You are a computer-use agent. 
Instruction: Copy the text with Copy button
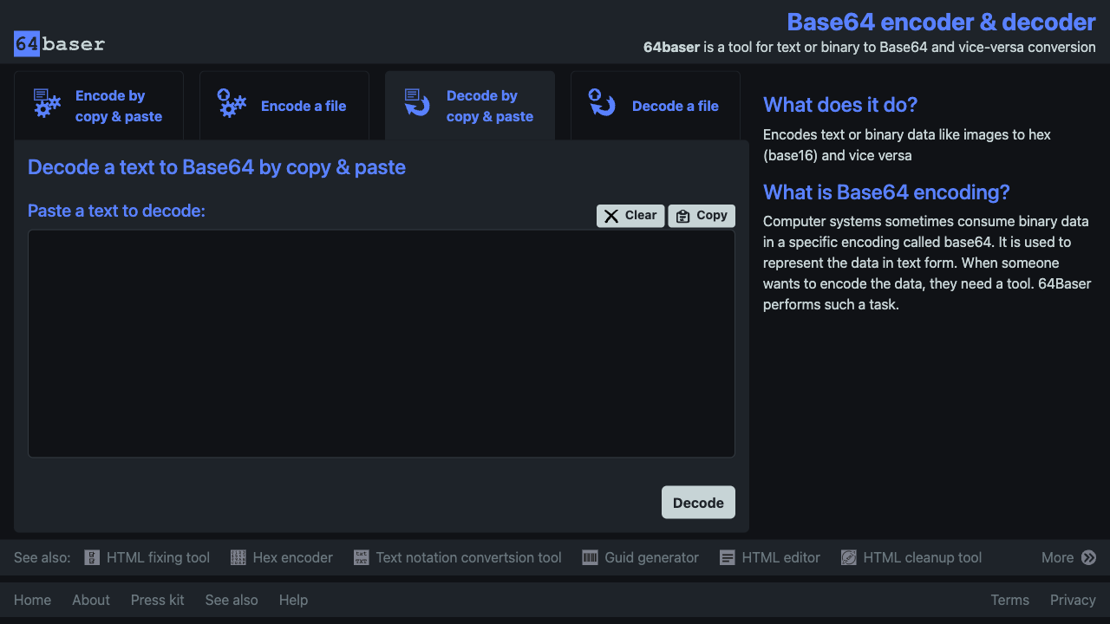tap(702, 216)
